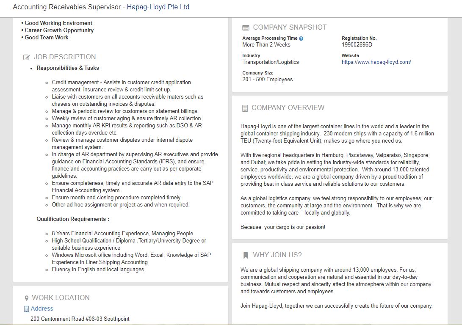Click the Address link under Work Location

(42, 308)
